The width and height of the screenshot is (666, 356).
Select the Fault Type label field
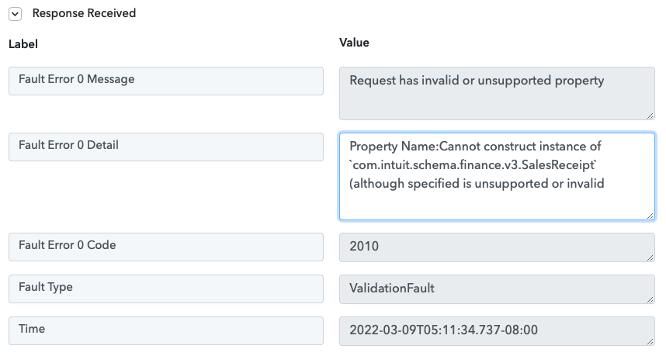click(x=166, y=289)
